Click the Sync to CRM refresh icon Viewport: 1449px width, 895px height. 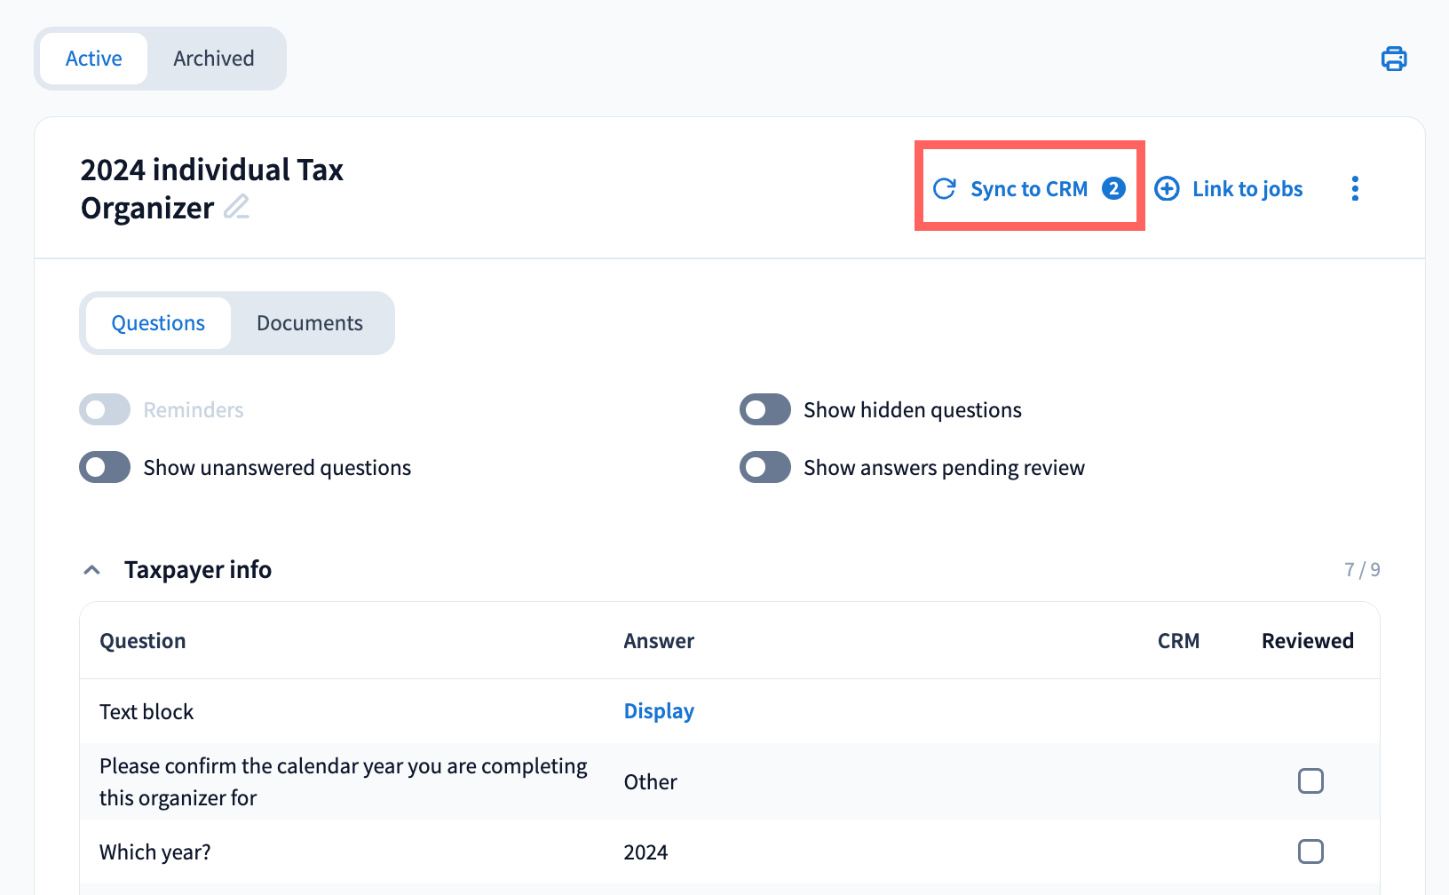pos(945,188)
